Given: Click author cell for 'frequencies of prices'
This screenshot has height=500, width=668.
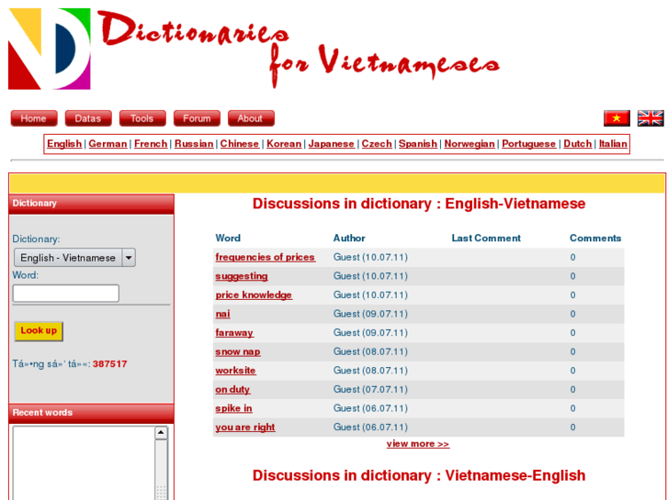Looking at the screenshot, I should [370, 257].
